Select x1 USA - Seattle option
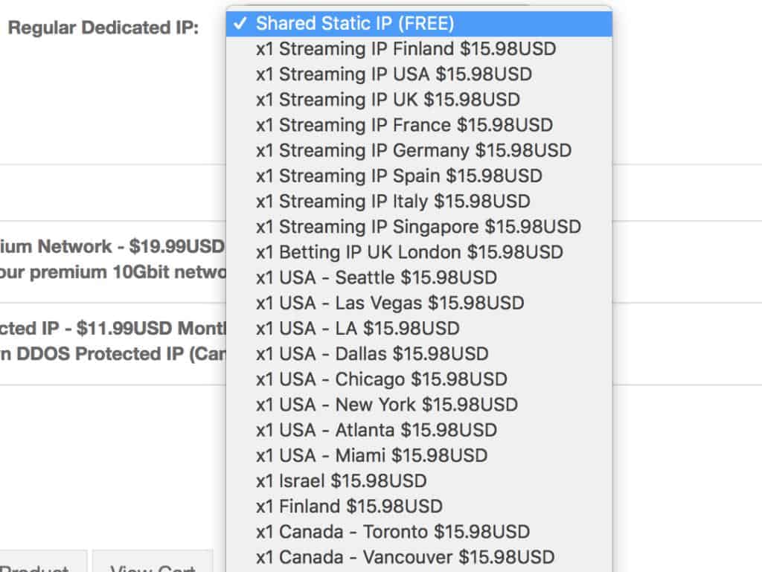The height and width of the screenshot is (572, 762). pyautogui.click(x=419, y=277)
